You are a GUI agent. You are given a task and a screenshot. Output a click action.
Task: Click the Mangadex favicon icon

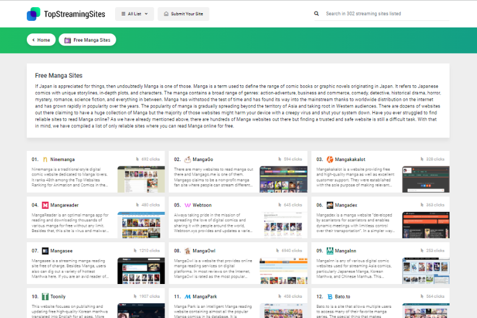(330, 205)
